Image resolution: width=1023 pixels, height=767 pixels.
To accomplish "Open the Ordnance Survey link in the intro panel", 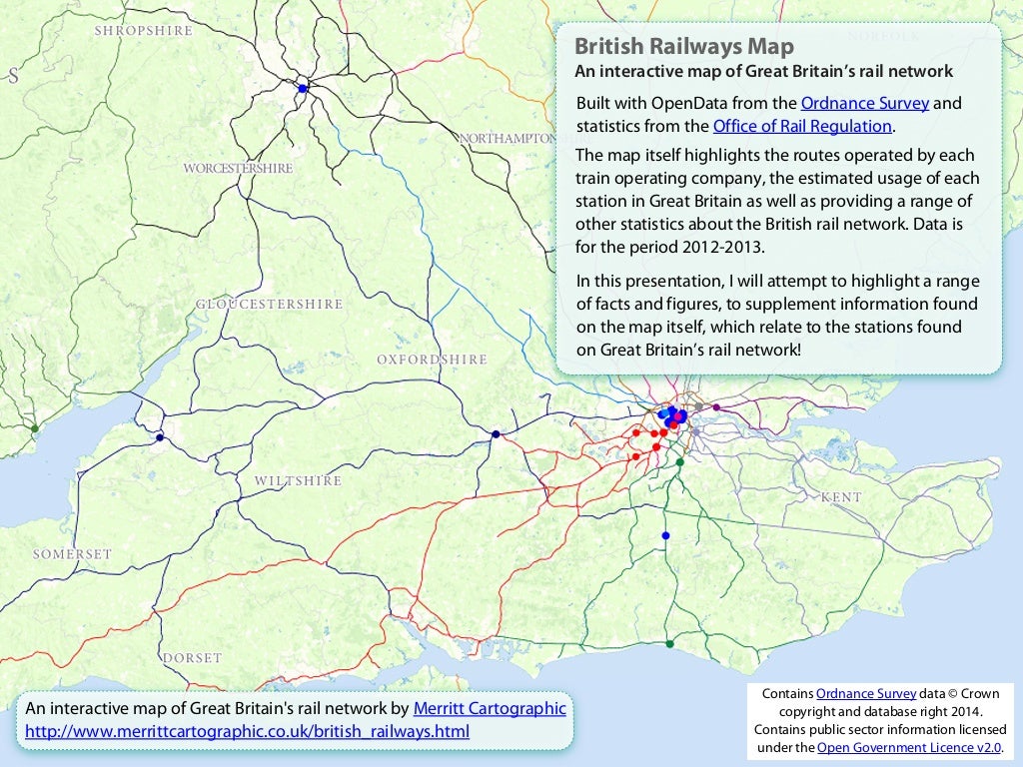I will point(864,103).
